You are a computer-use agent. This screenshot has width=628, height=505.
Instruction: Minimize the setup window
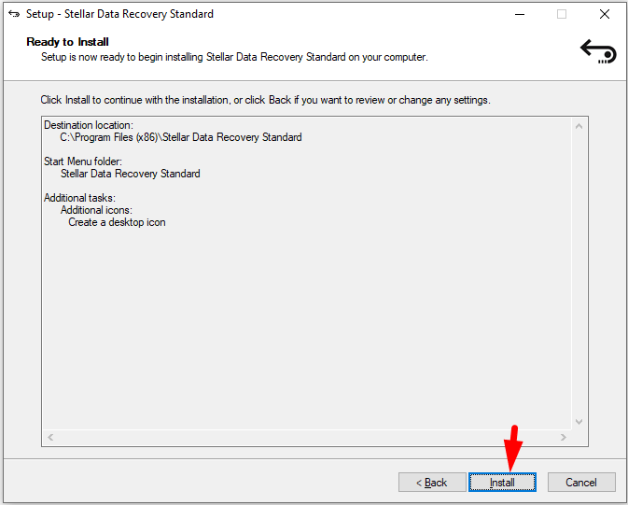pyautogui.click(x=520, y=14)
